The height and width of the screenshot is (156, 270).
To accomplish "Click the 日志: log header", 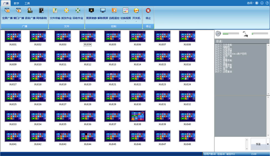I will coord(219,41).
